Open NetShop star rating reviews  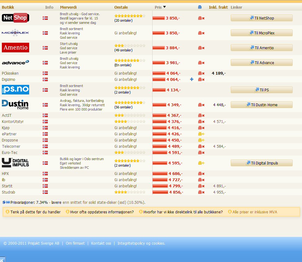130,16
